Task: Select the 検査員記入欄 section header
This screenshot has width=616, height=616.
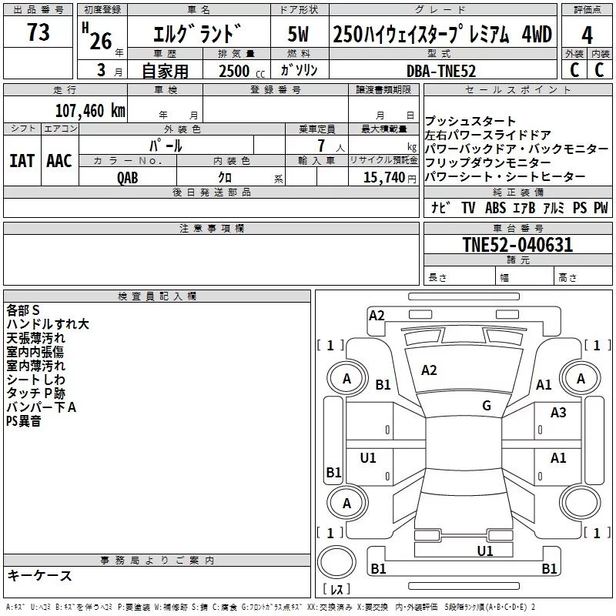Action: click(157, 296)
